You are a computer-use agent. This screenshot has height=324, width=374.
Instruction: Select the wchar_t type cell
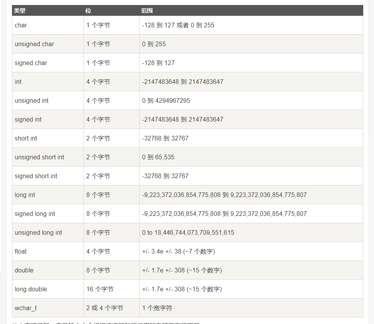click(x=26, y=308)
